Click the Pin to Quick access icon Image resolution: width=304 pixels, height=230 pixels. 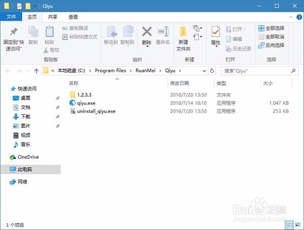pos(14,31)
